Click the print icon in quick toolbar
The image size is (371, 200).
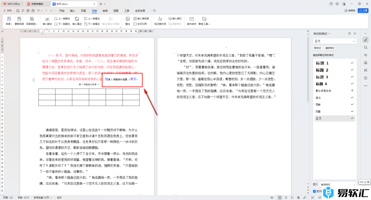click(x=28, y=11)
